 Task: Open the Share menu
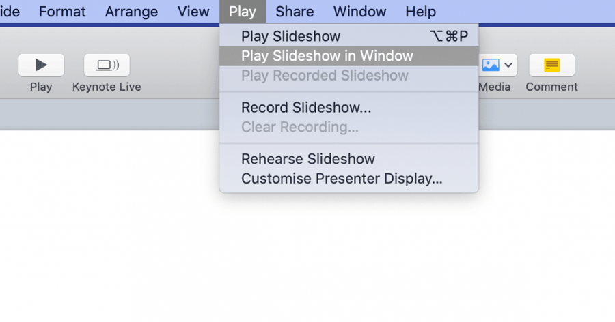click(295, 12)
